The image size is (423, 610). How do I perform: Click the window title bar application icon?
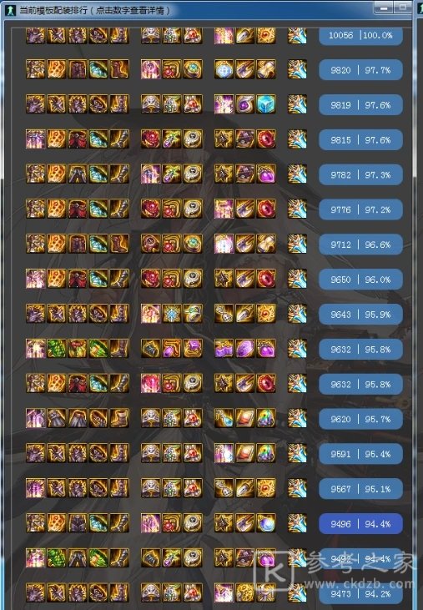pos(10,10)
